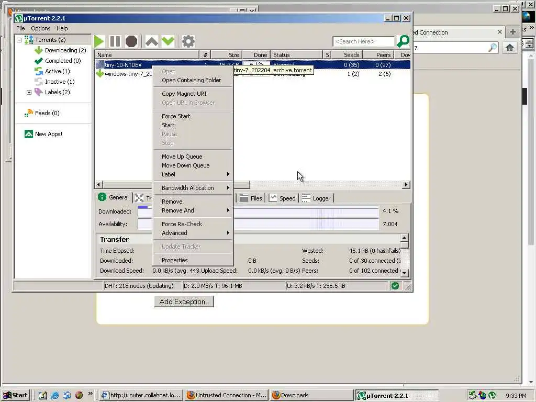The image size is (536, 402).
Task: Open the Help menu
Action: (62, 28)
